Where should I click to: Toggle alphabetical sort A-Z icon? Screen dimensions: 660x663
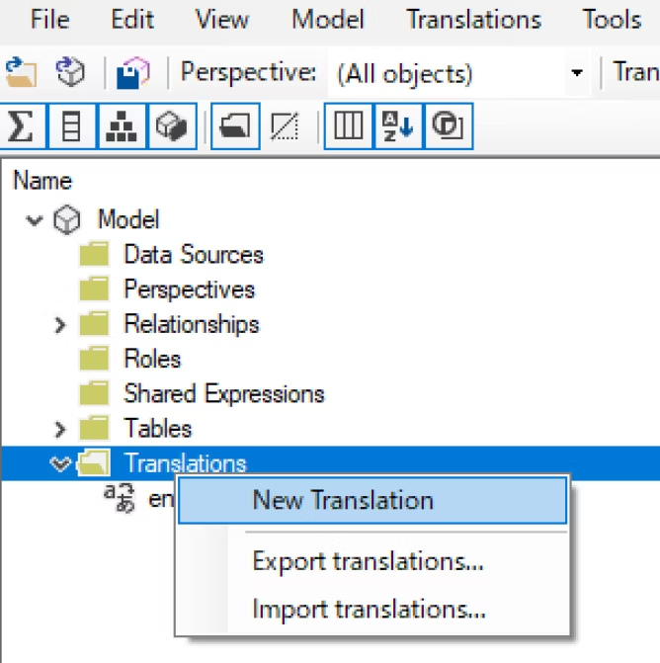[398, 126]
